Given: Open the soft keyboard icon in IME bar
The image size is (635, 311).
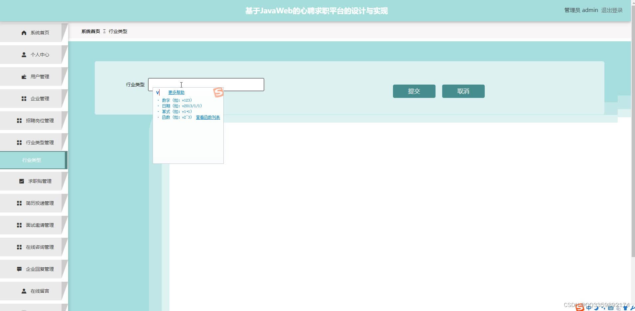Looking at the screenshot, I should pyautogui.click(x=611, y=308).
